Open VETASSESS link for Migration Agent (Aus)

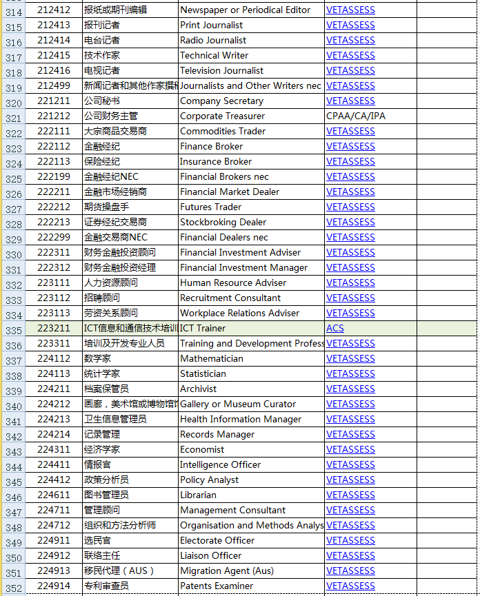pyautogui.click(x=350, y=571)
